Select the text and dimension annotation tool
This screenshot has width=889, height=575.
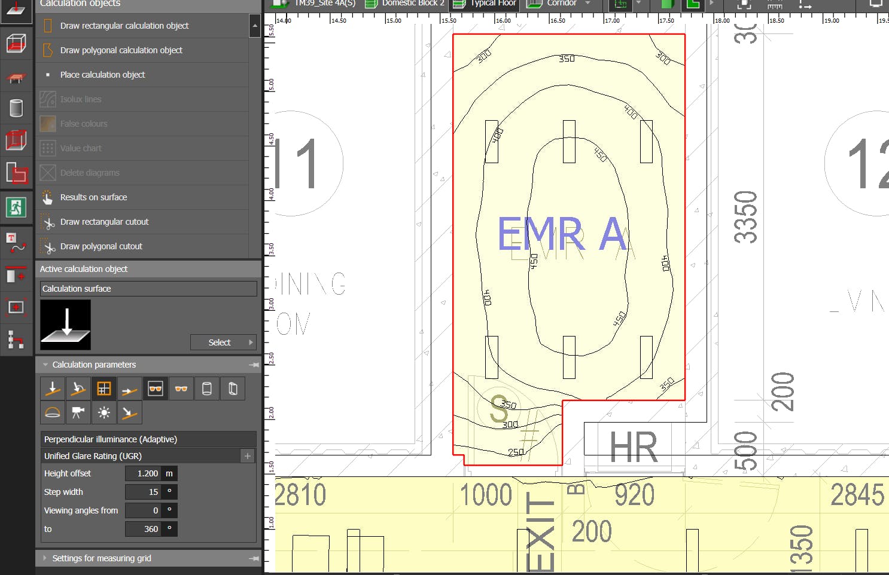(x=16, y=242)
